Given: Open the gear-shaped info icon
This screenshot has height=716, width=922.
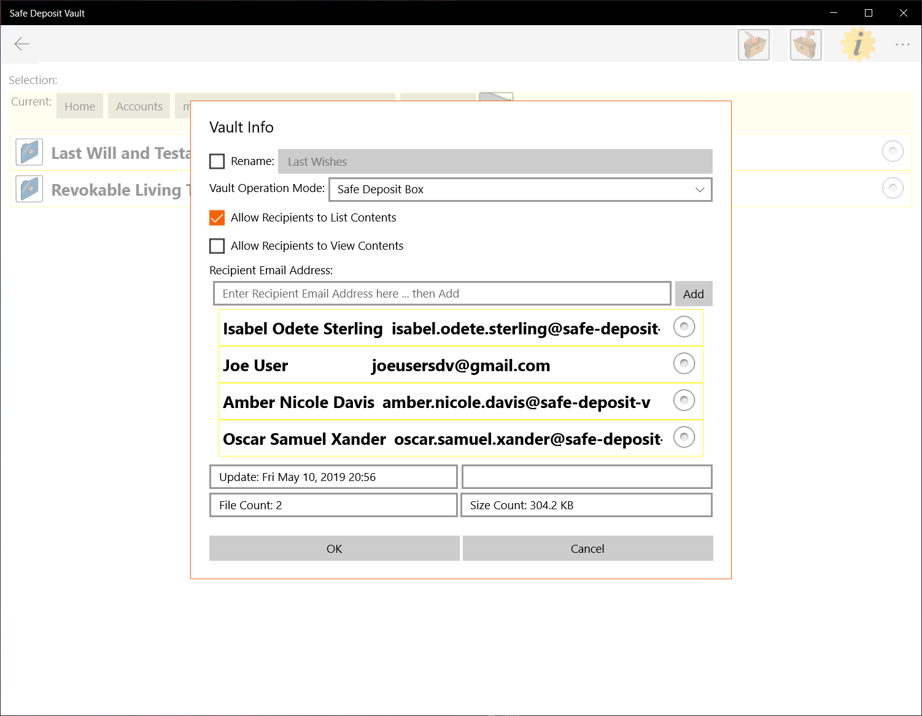Looking at the screenshot, I should tap(858, 44).
